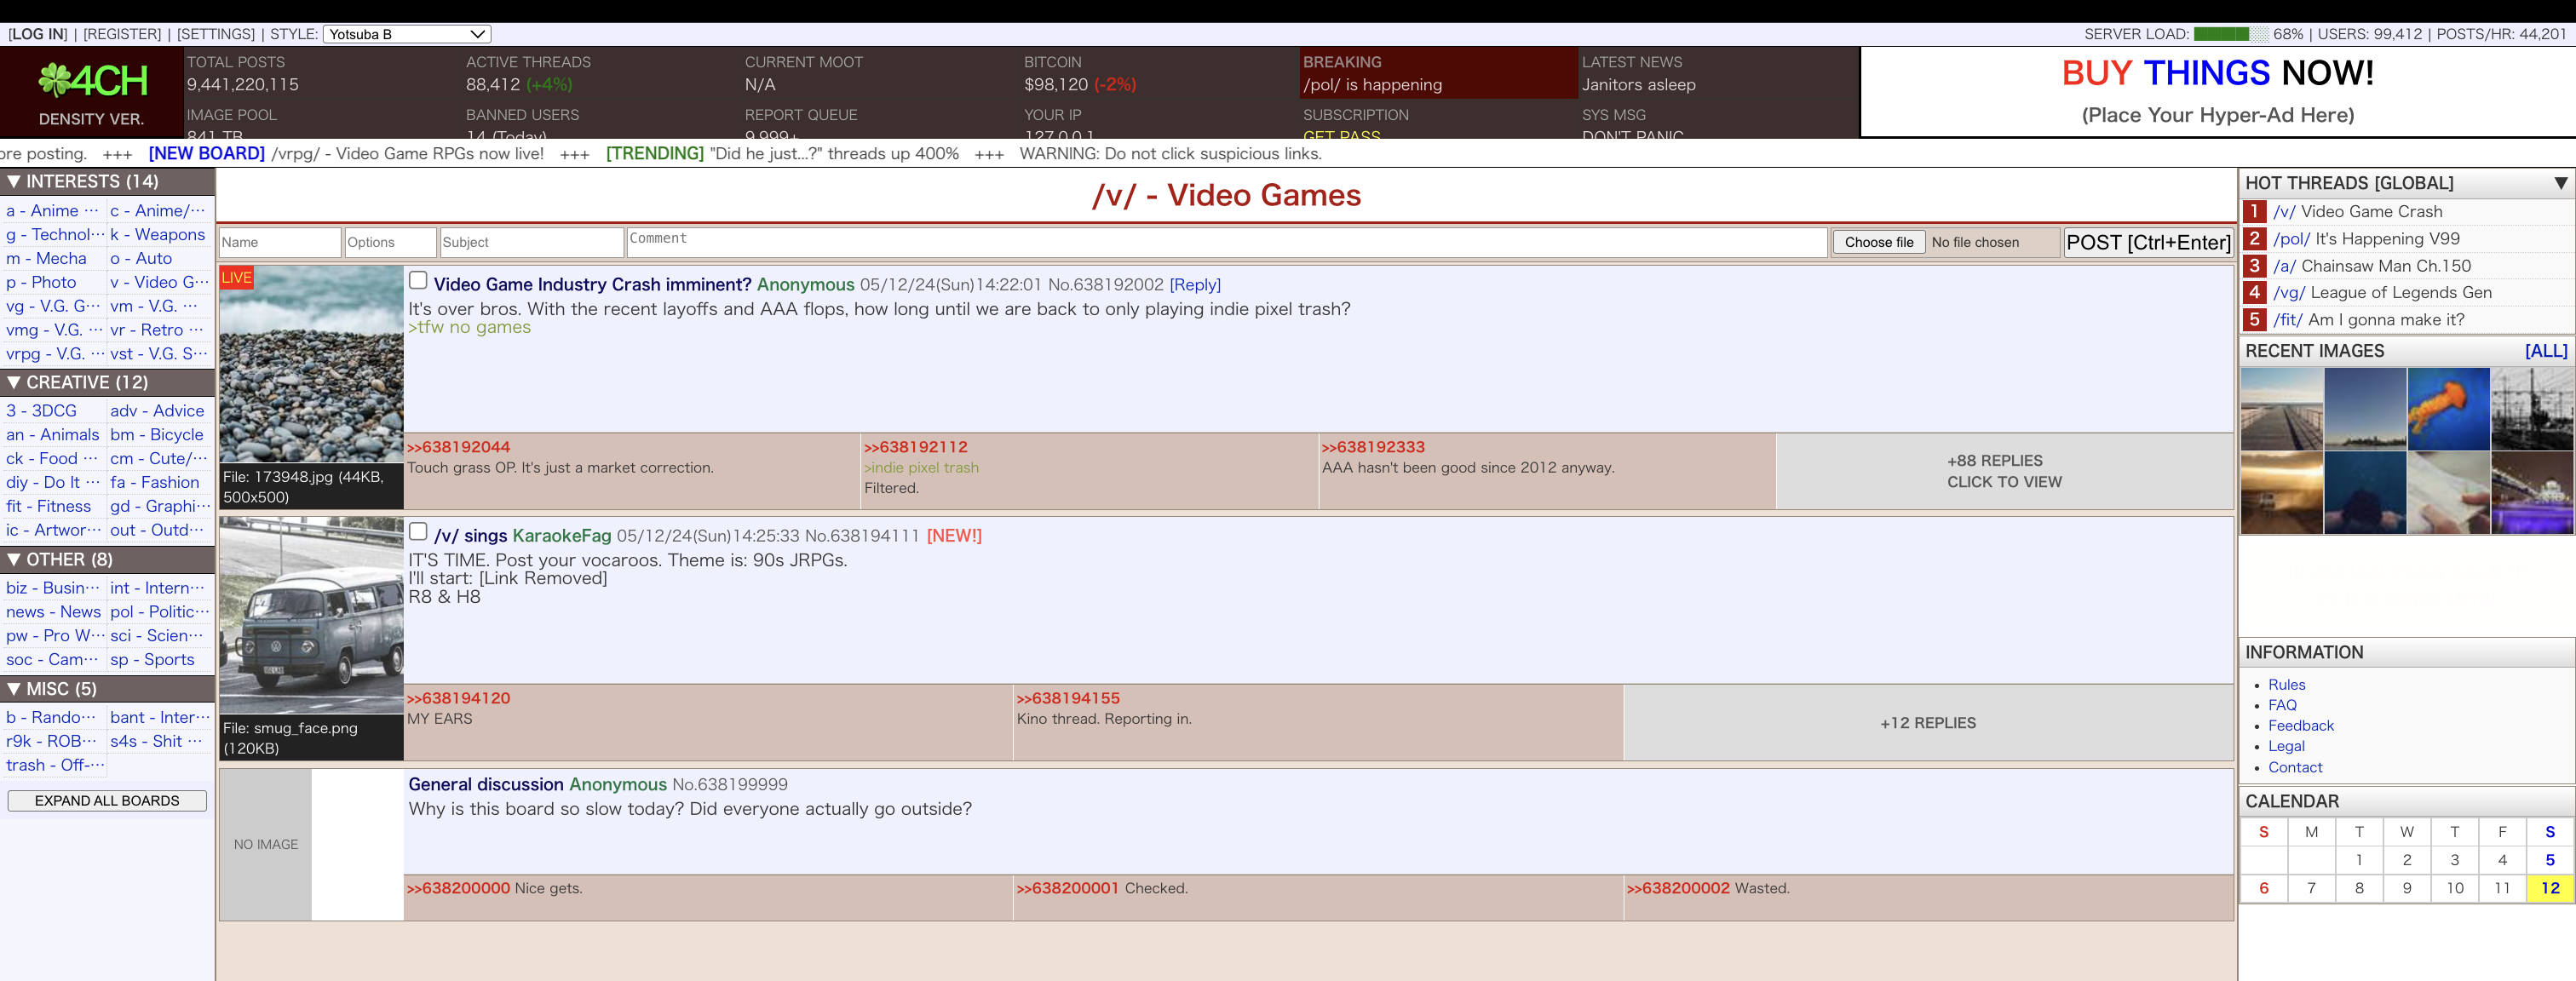
Task: Open the orange jellyfish recent image
Action: tap(2447, 409)
